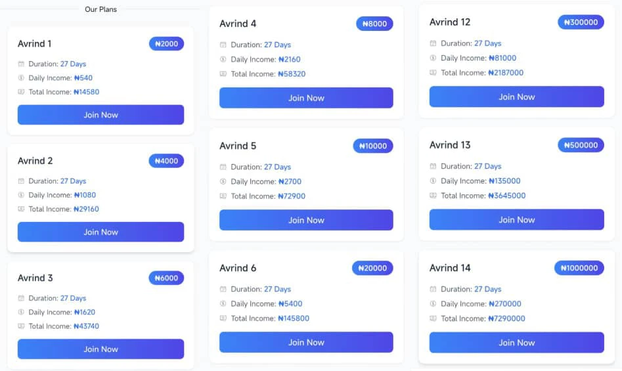Click the Avrind 13 plan heading
This screenshot has height=371, width=622.
(450, 145)
